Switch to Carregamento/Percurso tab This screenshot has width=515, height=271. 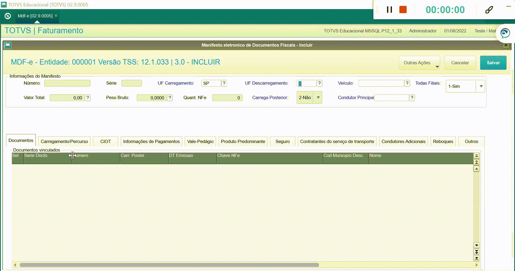coord(64,141)
